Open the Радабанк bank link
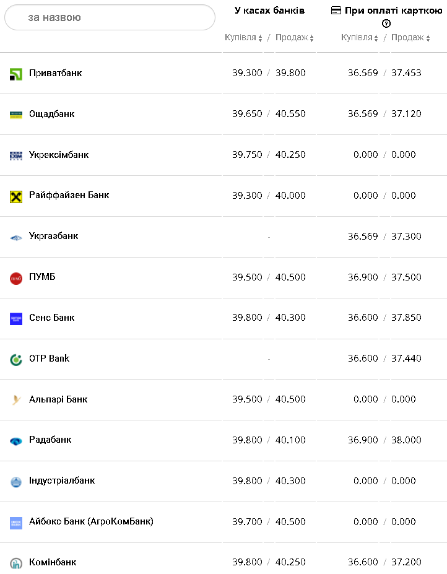Viewport: 447px width, 574px height. pos(50,440)
